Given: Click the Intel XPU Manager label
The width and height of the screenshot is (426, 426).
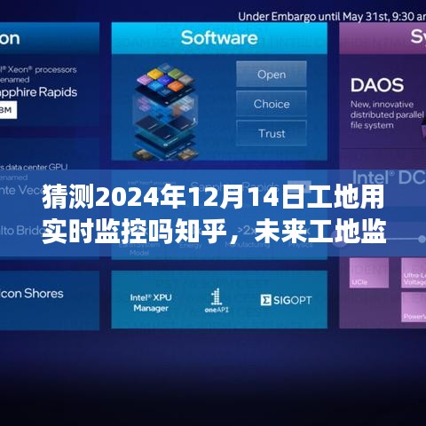Looking at the screenshot, I should point(151,303).
